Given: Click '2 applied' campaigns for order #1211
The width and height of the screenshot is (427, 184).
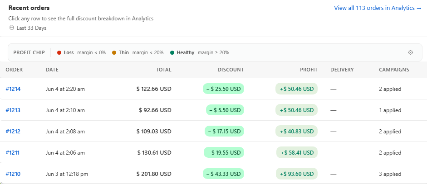Looking at the screenshot, I should [390, 152].
